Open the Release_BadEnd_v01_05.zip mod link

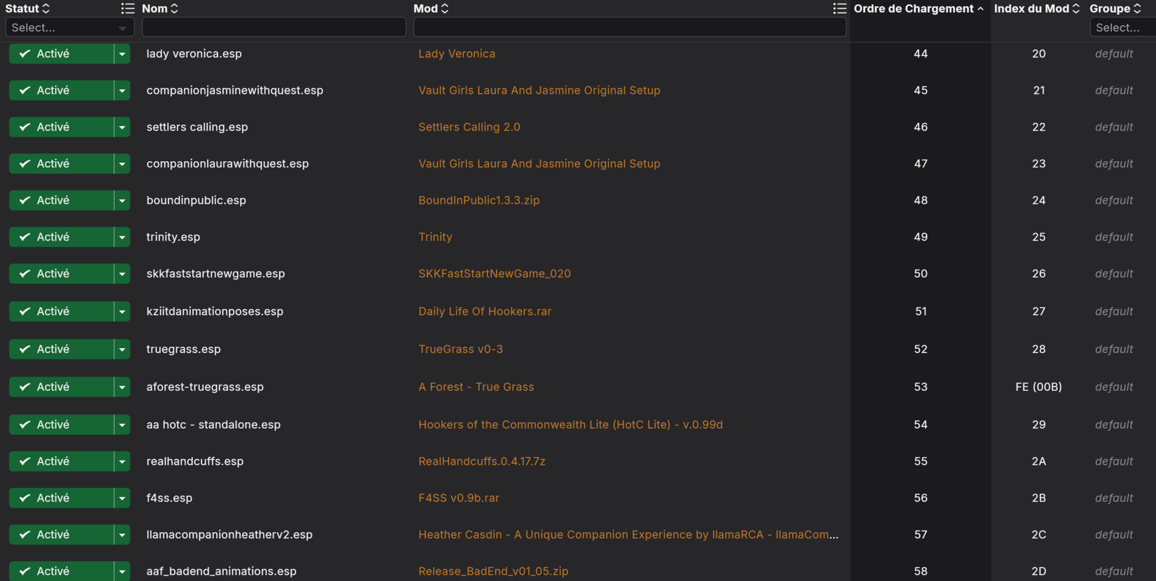pyautogui.click(x=493, y=571)
